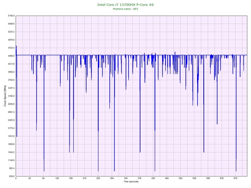The width and height of the screenshot is (251, 188).
Task: Click the 1404.2 y-axis value
Action: click(11, 152)
